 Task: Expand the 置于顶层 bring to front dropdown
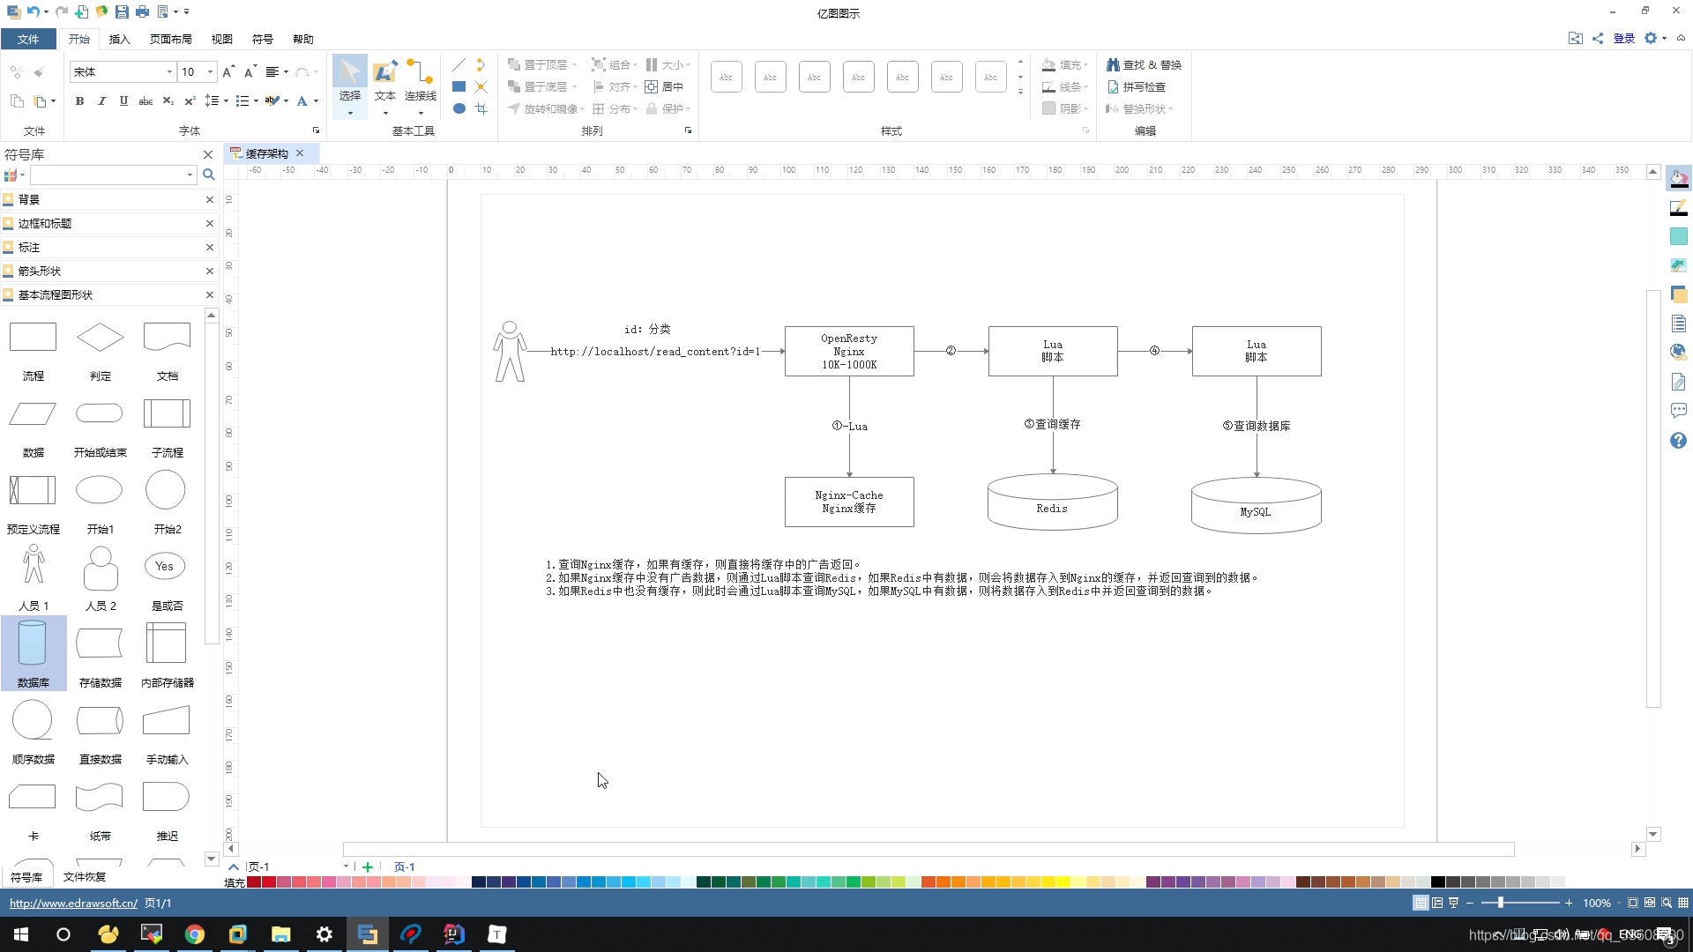[574, 65]
